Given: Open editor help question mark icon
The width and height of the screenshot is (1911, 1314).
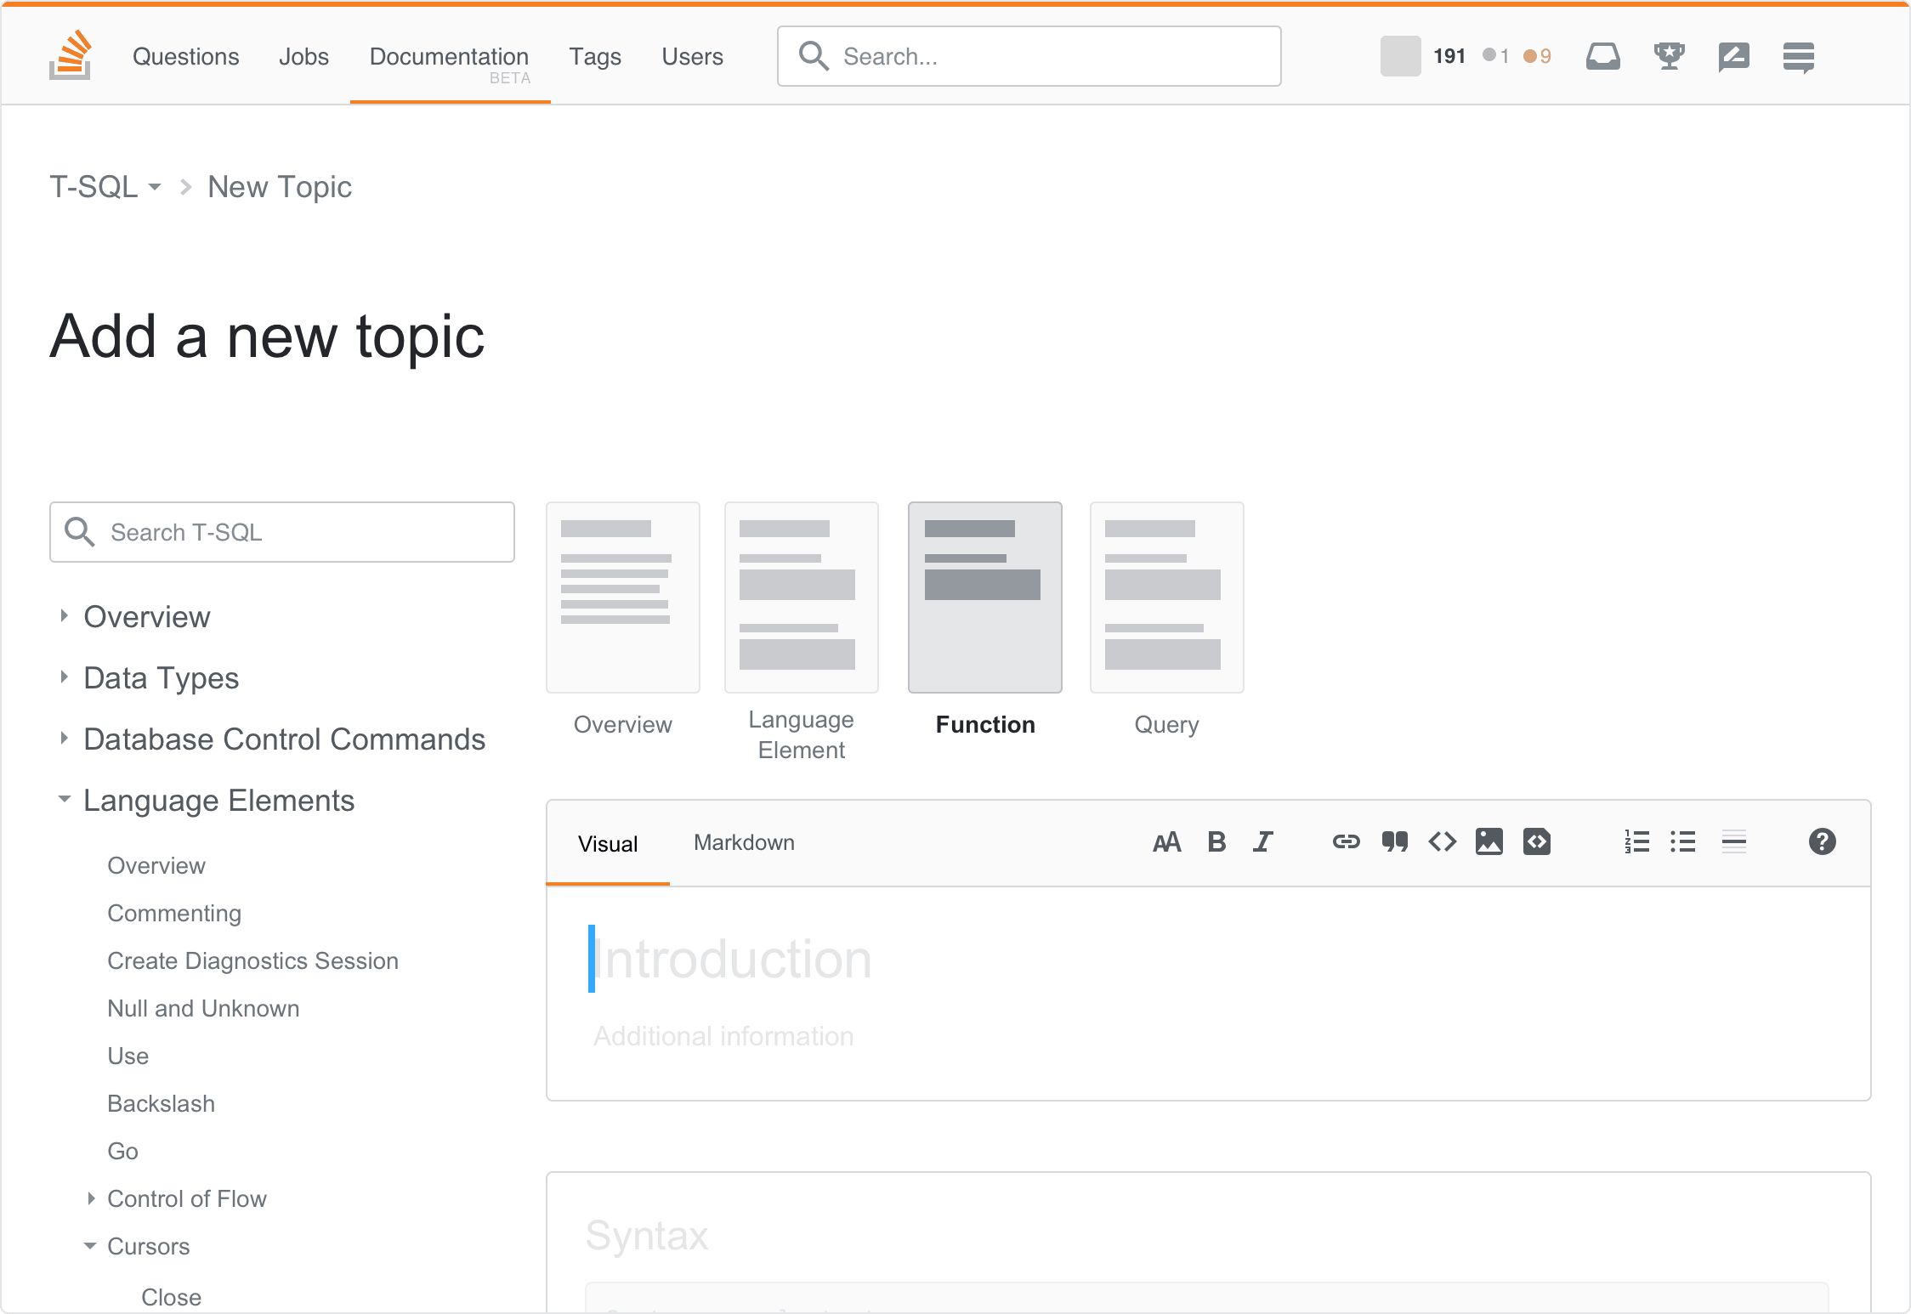Looking at the screenshot, I should (x=1822, y=842).
